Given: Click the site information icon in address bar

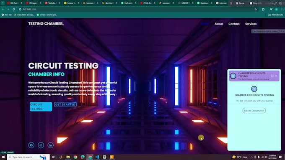Looking at the screenshot, I should 20,9.
